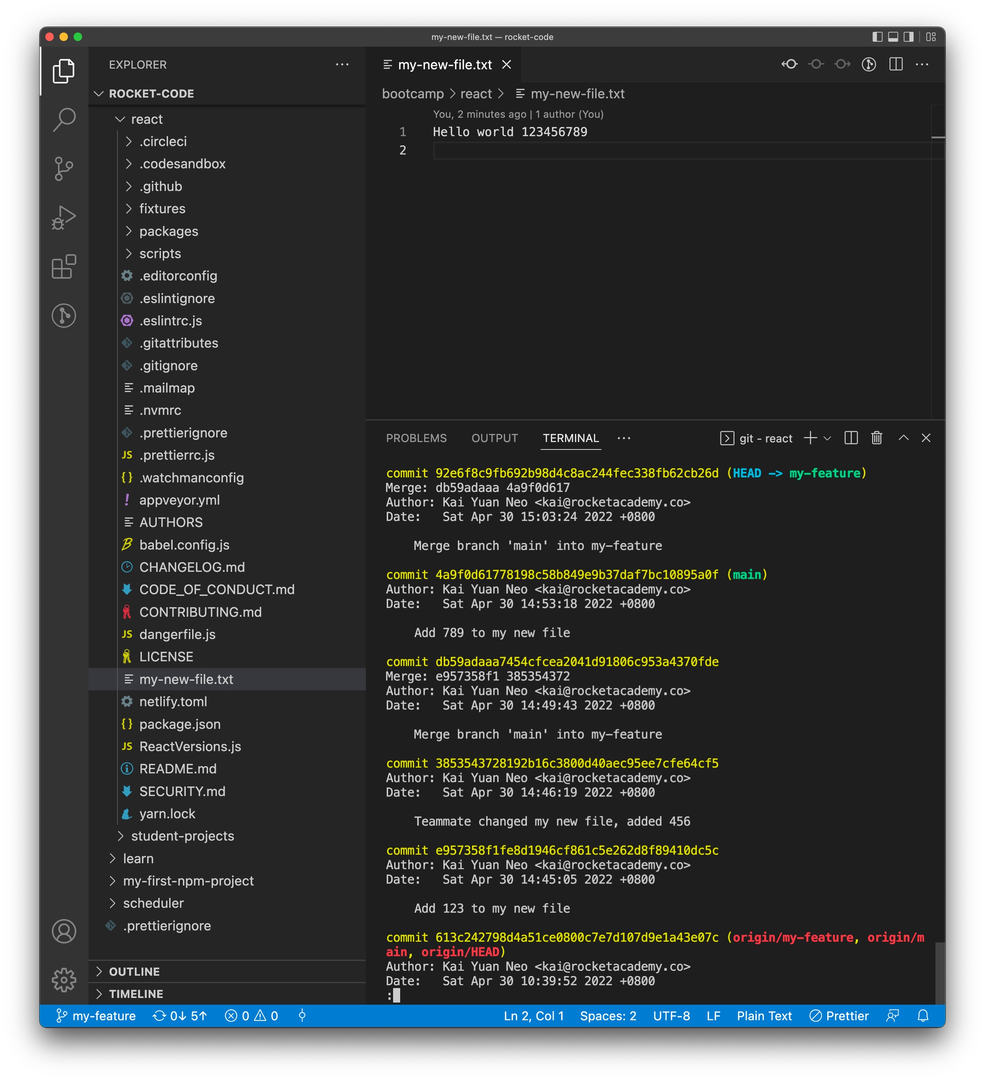
Task: Open the Extensions view
Action: [64, 267]
